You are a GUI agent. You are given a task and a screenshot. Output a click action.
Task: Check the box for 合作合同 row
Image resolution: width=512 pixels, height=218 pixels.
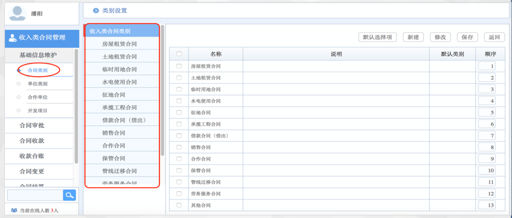pyautogui.click(x=179, y=159)
